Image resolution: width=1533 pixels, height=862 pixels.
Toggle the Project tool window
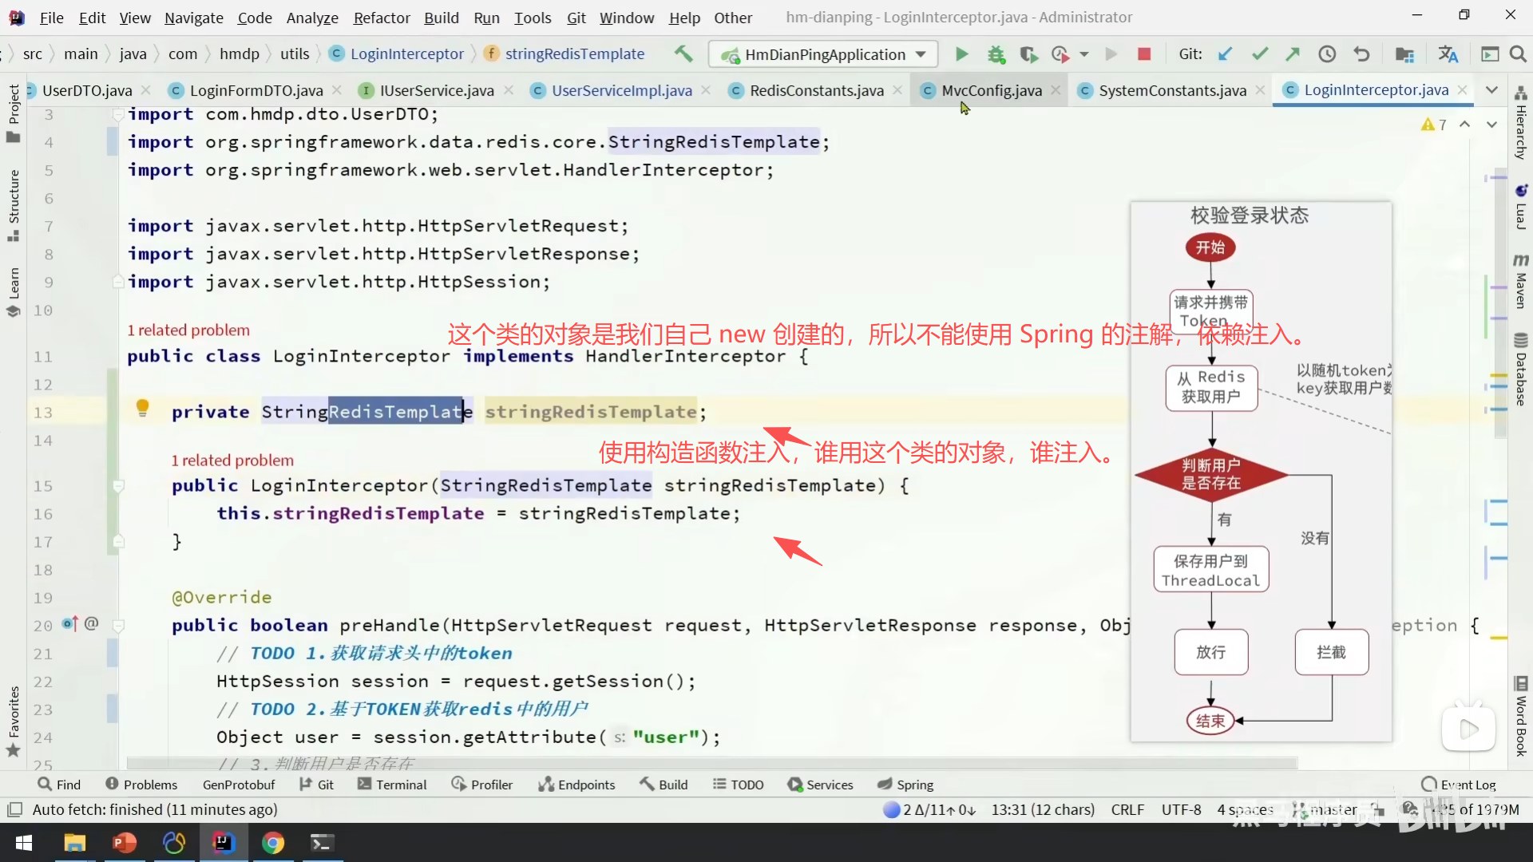13,112
